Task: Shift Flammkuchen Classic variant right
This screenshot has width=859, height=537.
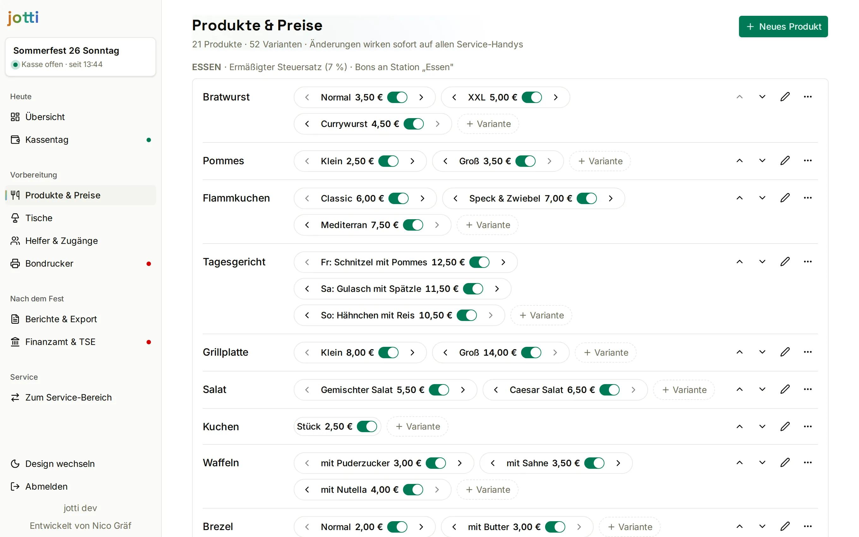Action: coord(423,199)
